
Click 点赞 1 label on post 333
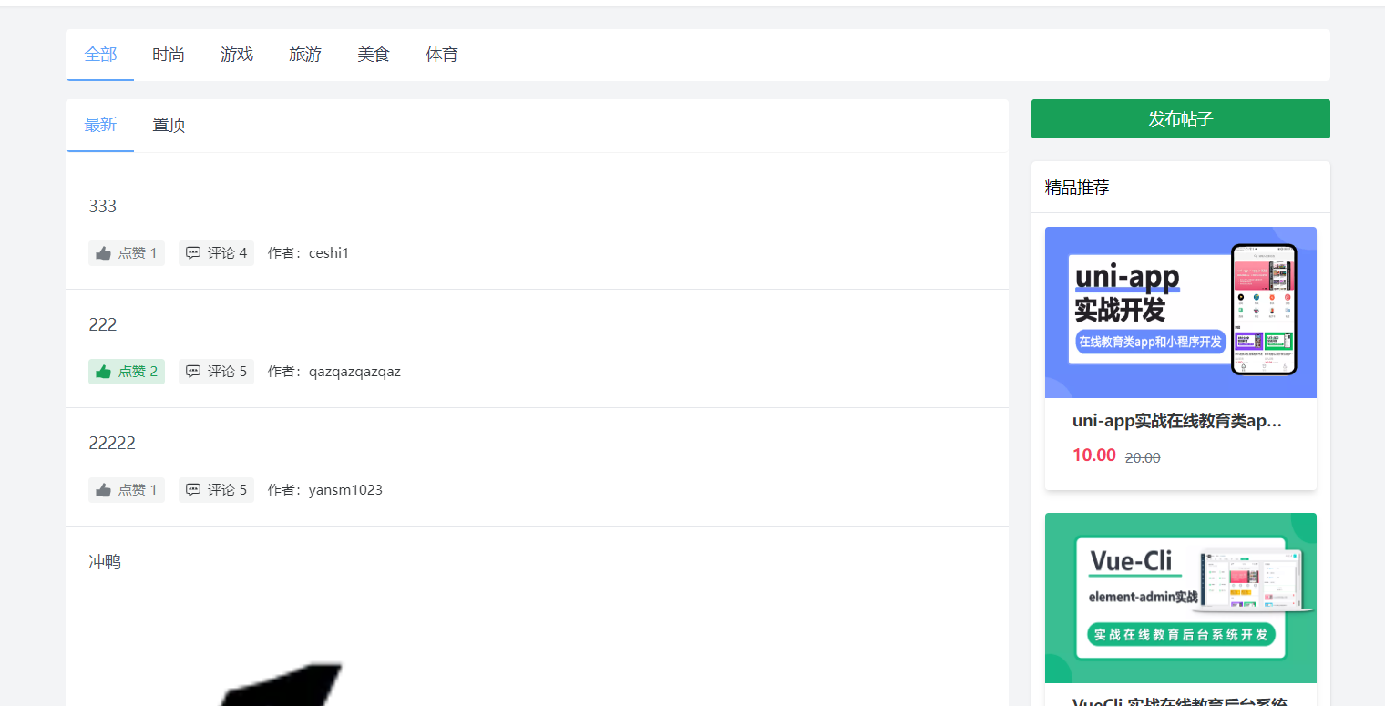(x=138, y=253)
